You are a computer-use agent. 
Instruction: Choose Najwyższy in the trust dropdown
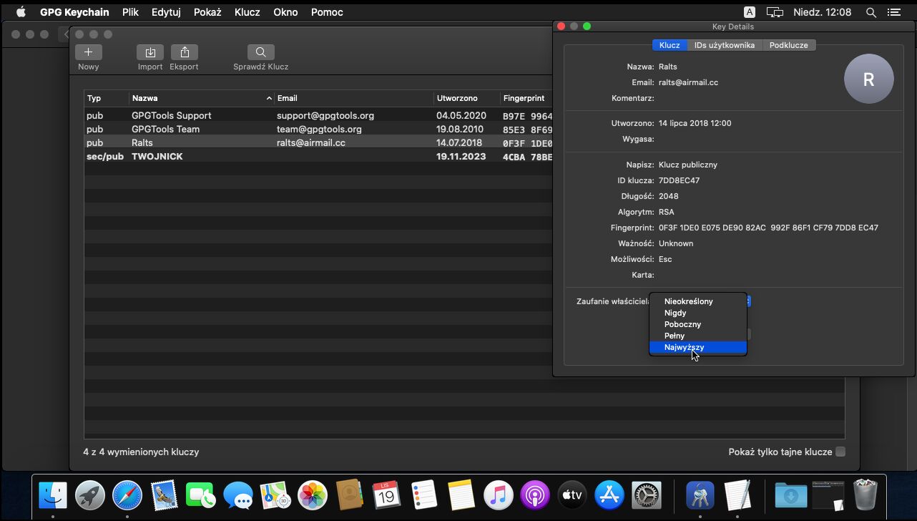click(x=684, y=347)
